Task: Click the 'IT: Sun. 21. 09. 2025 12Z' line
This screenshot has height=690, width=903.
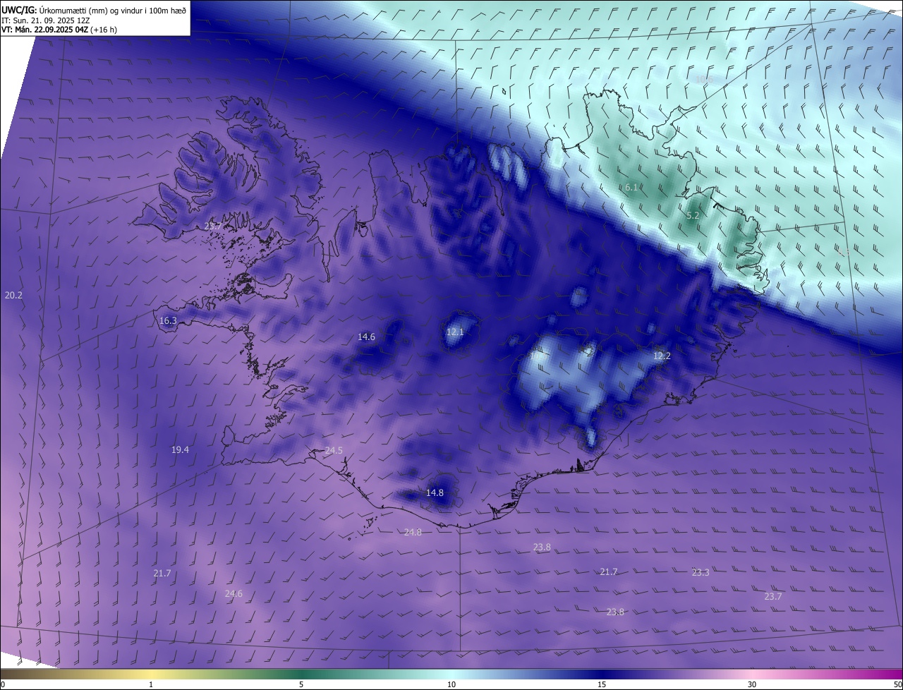Action: 45,20
